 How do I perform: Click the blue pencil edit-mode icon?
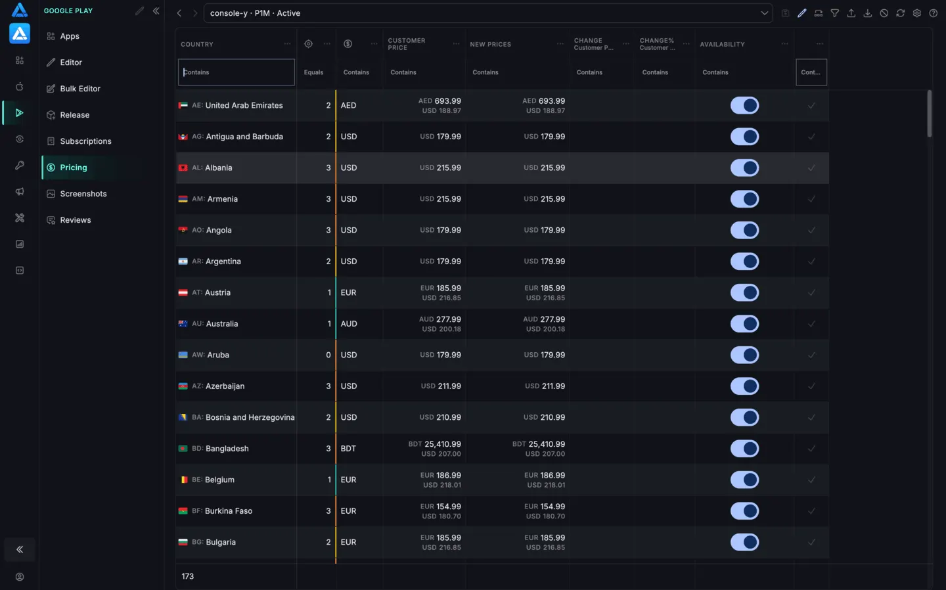(x=801, y=13)
